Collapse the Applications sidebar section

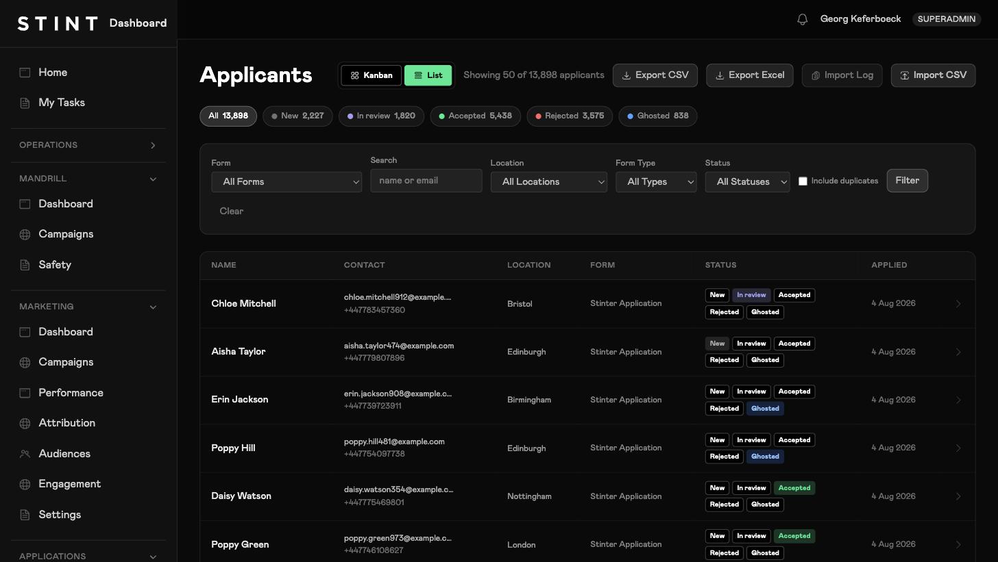pos(153,557)
